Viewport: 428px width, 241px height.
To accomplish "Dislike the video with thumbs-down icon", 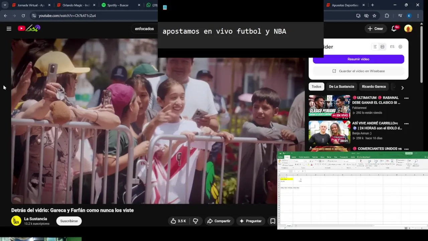I will point(196,221).
